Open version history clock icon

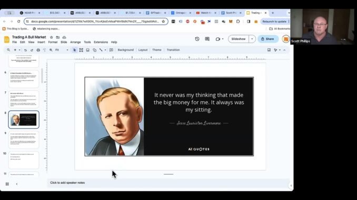click(197, 39)
